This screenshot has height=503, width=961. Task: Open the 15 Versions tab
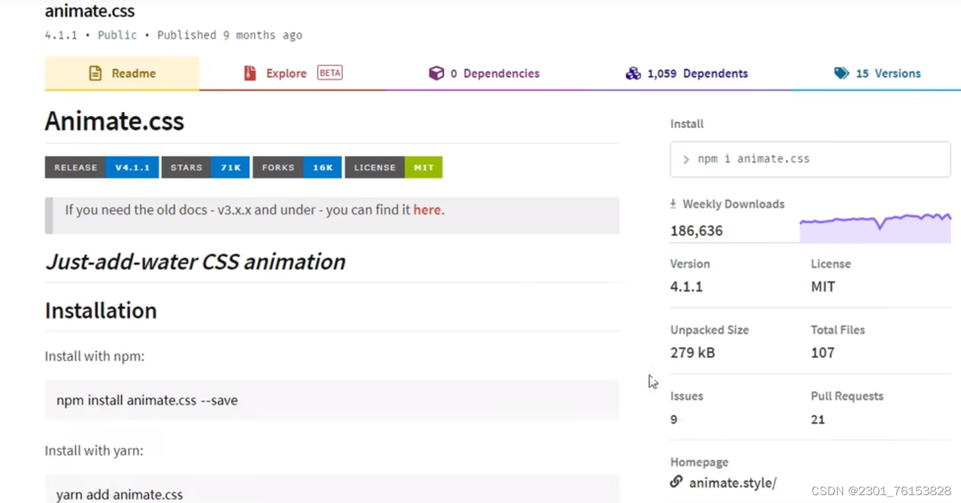[877, 73]
